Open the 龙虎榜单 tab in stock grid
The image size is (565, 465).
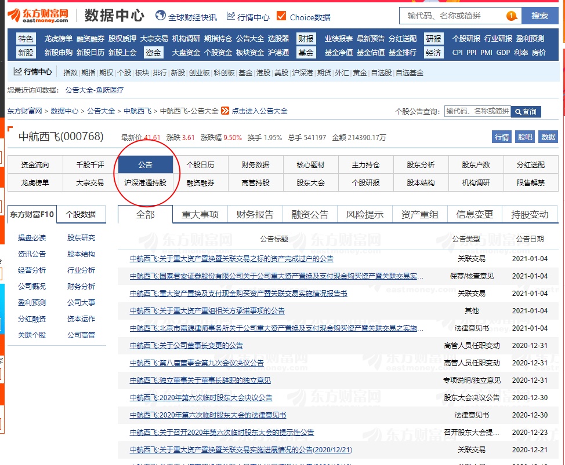coord(35,182)
